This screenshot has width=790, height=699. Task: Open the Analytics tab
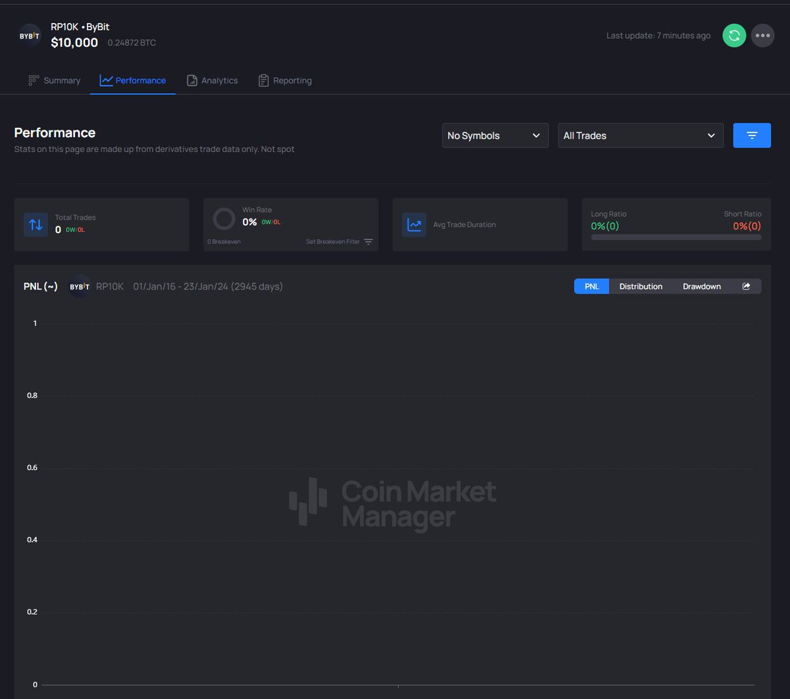pos(212,80)
